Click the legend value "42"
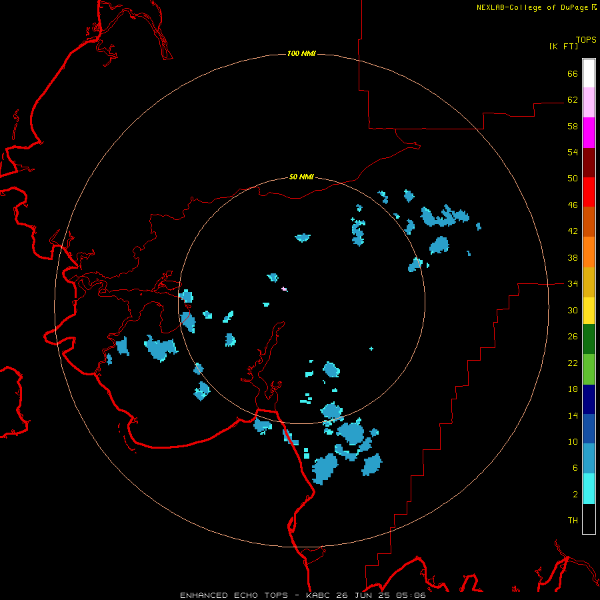600x600 pixels. coord(573,231)
